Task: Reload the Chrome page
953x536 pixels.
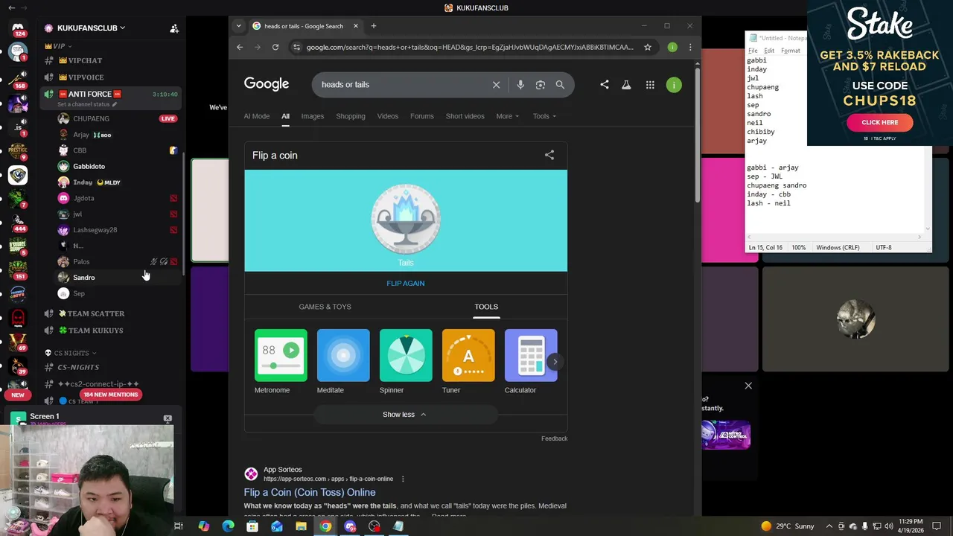Action: pyautogui.click(x=275, y=47)
